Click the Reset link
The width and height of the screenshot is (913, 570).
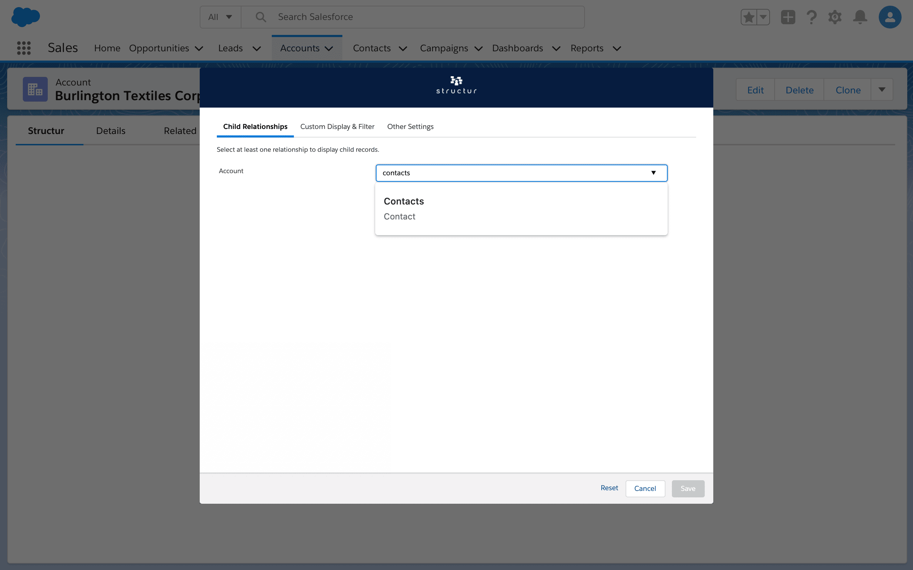(x=609, y=488)
